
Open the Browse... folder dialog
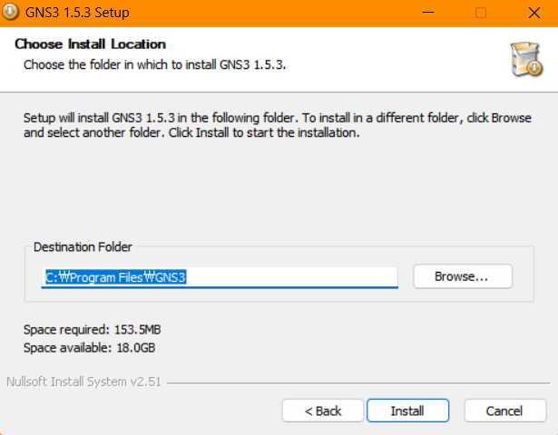click(463, 276)
